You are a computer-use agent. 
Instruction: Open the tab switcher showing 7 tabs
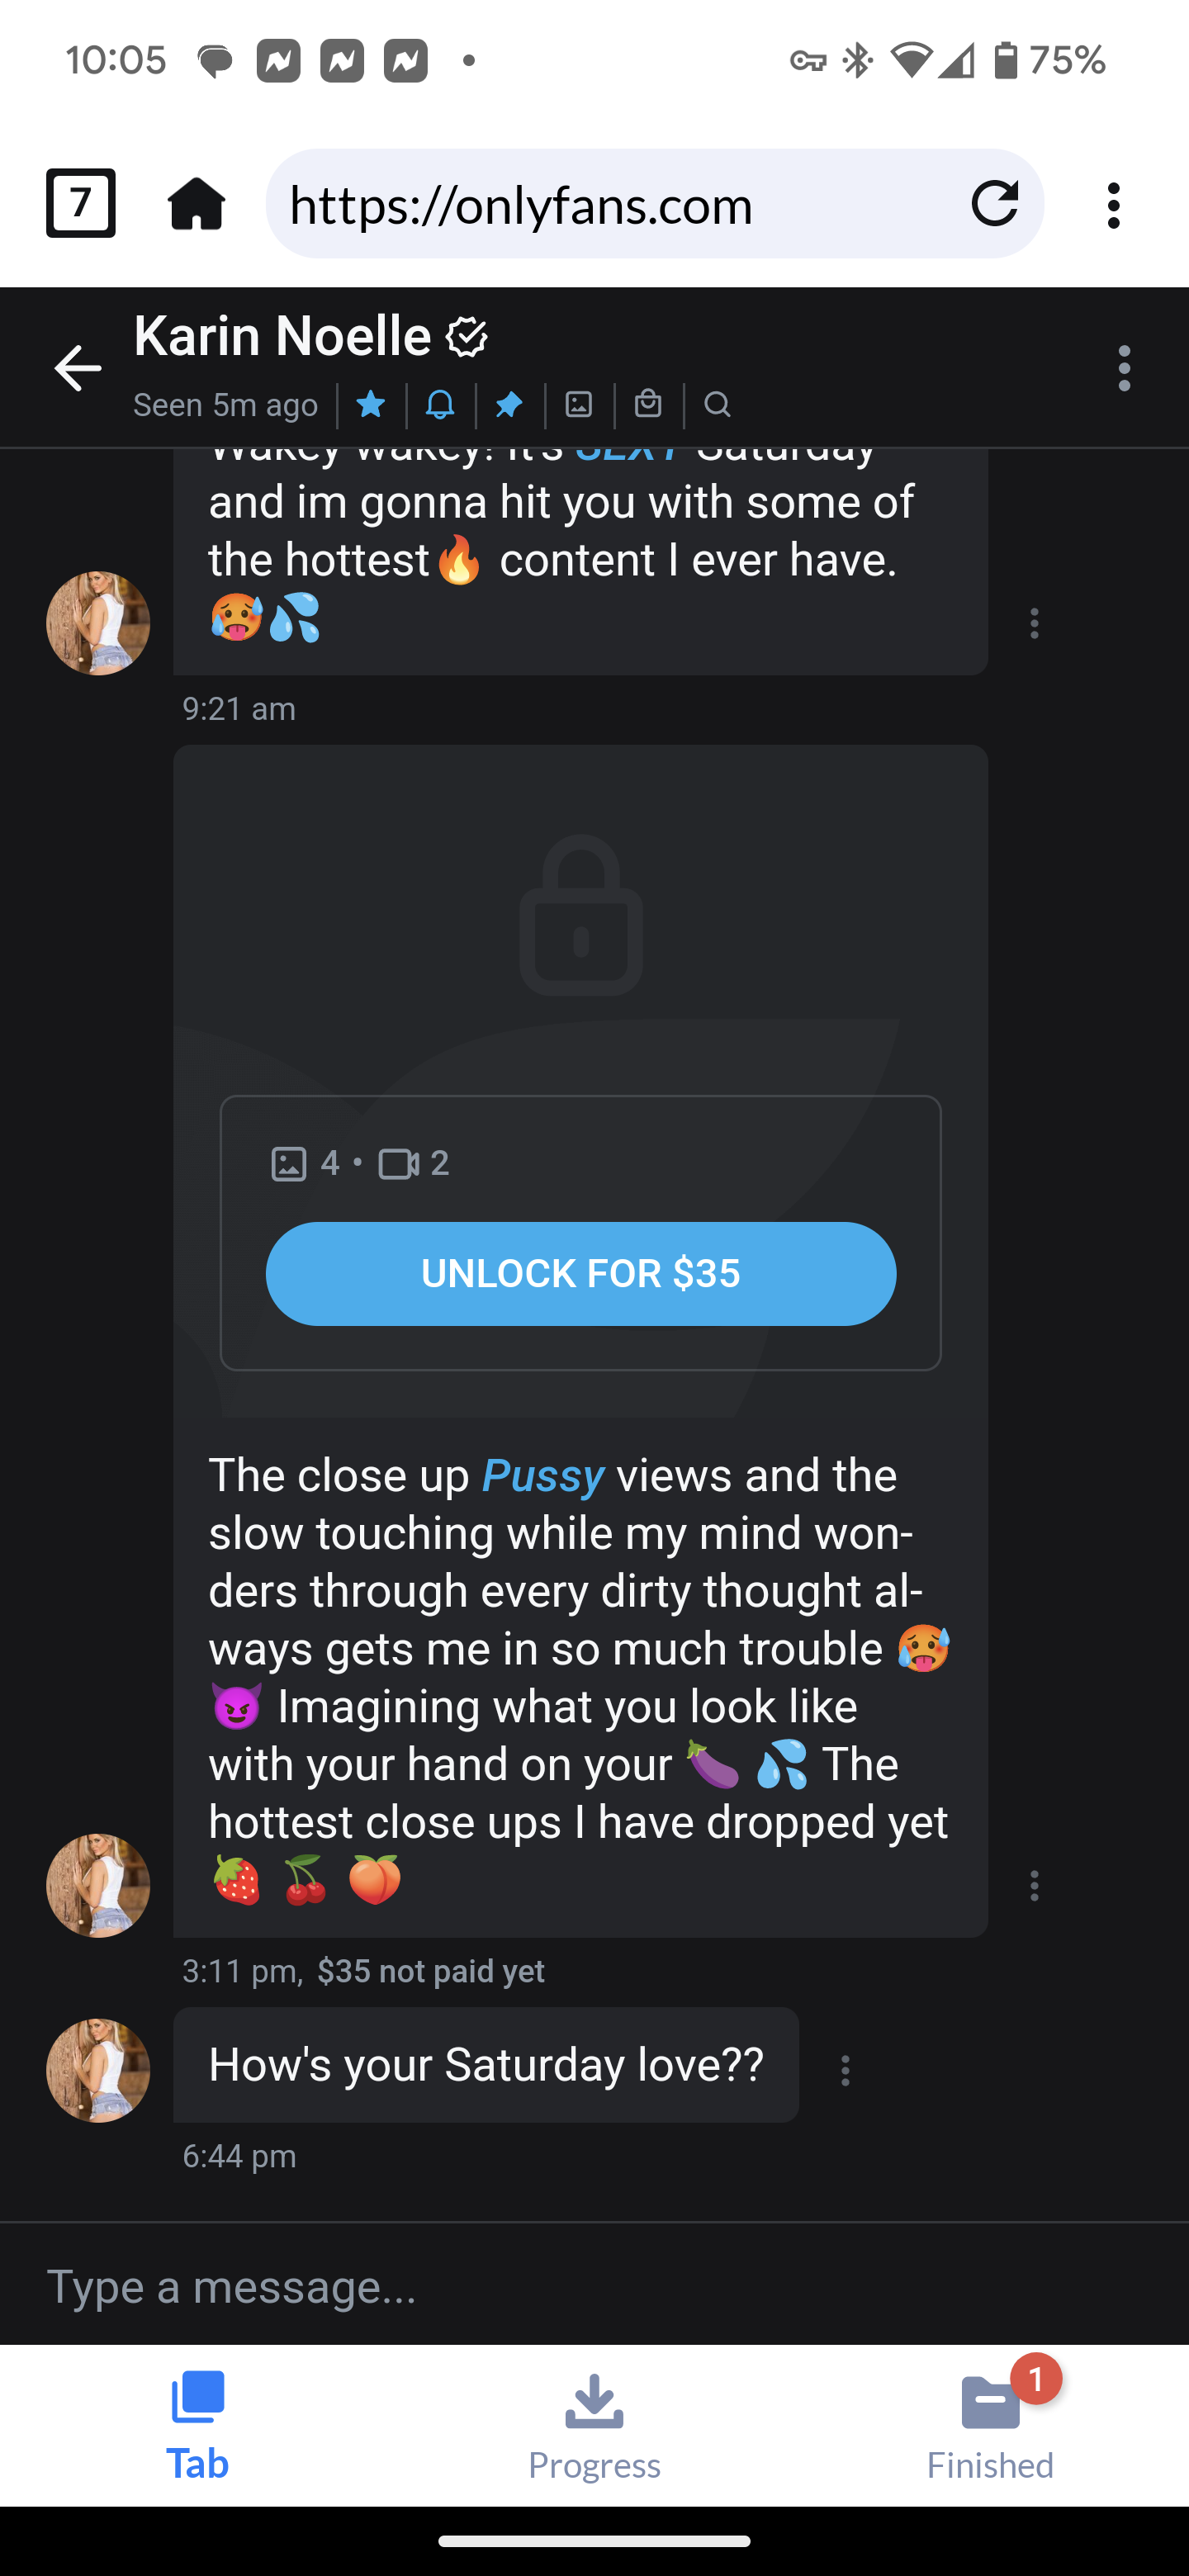(x=81, y=204)
